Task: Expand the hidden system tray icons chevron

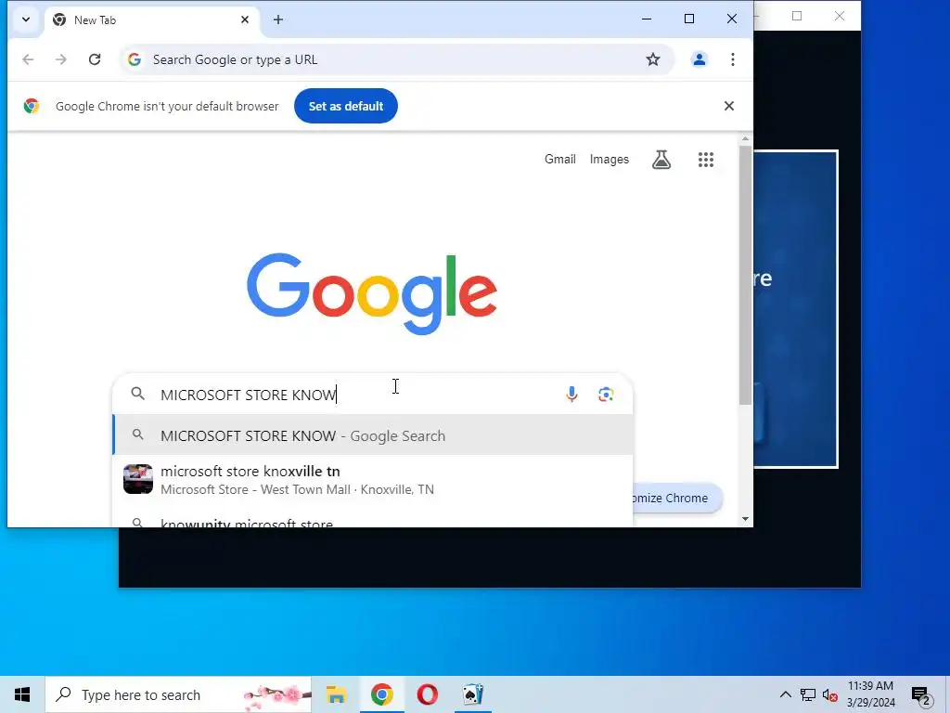Action: (785, 694)
